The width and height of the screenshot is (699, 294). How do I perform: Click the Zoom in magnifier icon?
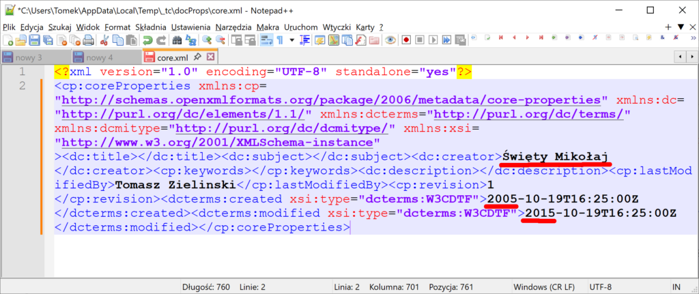(208, 40)
